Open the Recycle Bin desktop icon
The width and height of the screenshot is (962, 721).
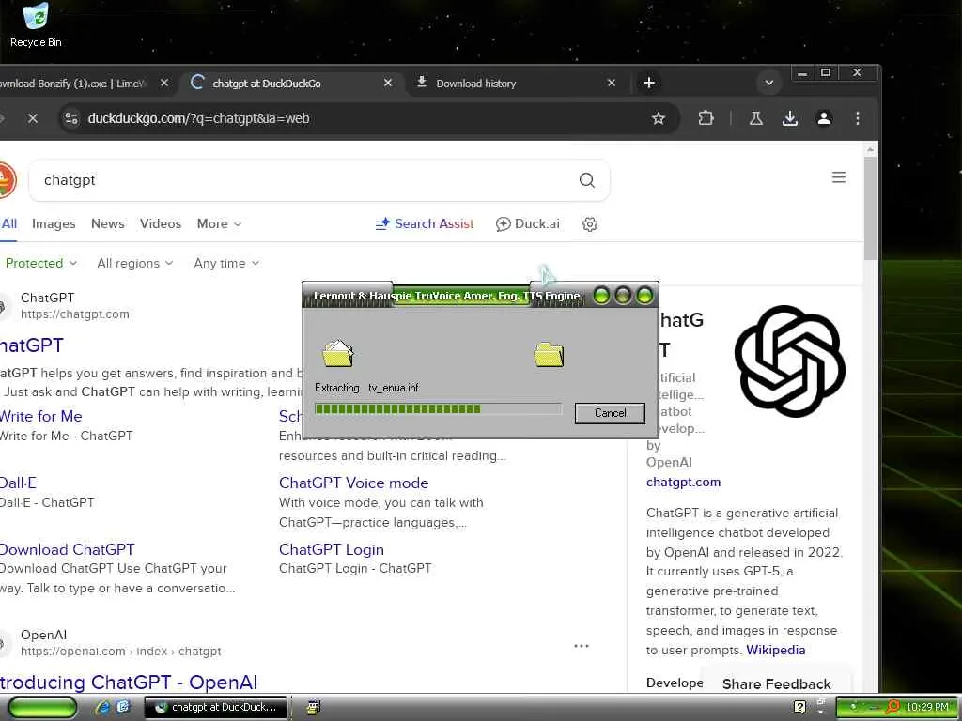(x=36, y=25)
